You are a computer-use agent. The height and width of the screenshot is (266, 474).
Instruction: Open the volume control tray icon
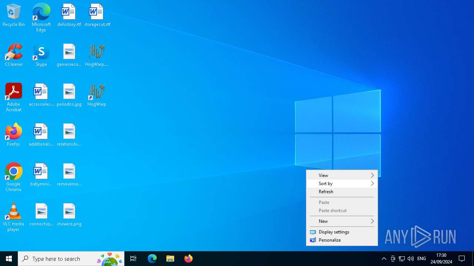[x=410, y=259]
